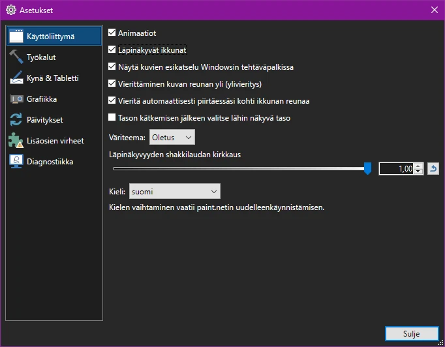The height and width of the screenshot is (347, 445).
Task: Open the Diagnostiikka monitor icon
Action: [x=17, y=162]
